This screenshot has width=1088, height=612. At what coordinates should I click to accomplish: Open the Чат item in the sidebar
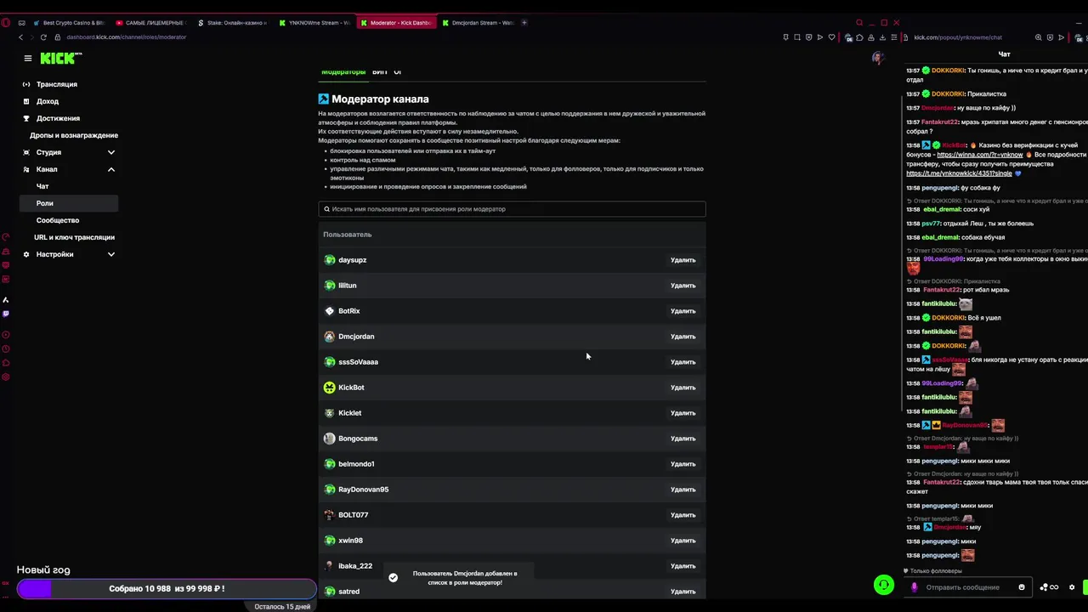(42, 186)
